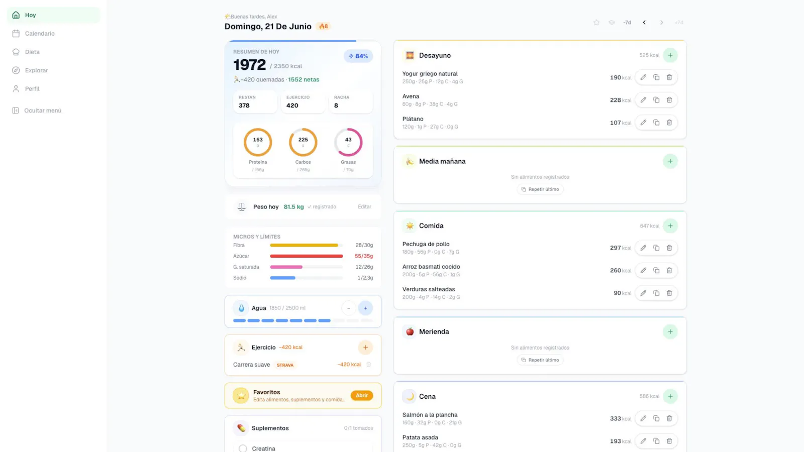The height and width of the screenshot is (452, 804).
Task: Delete the Avena entry
Action: tap(669, 100)
